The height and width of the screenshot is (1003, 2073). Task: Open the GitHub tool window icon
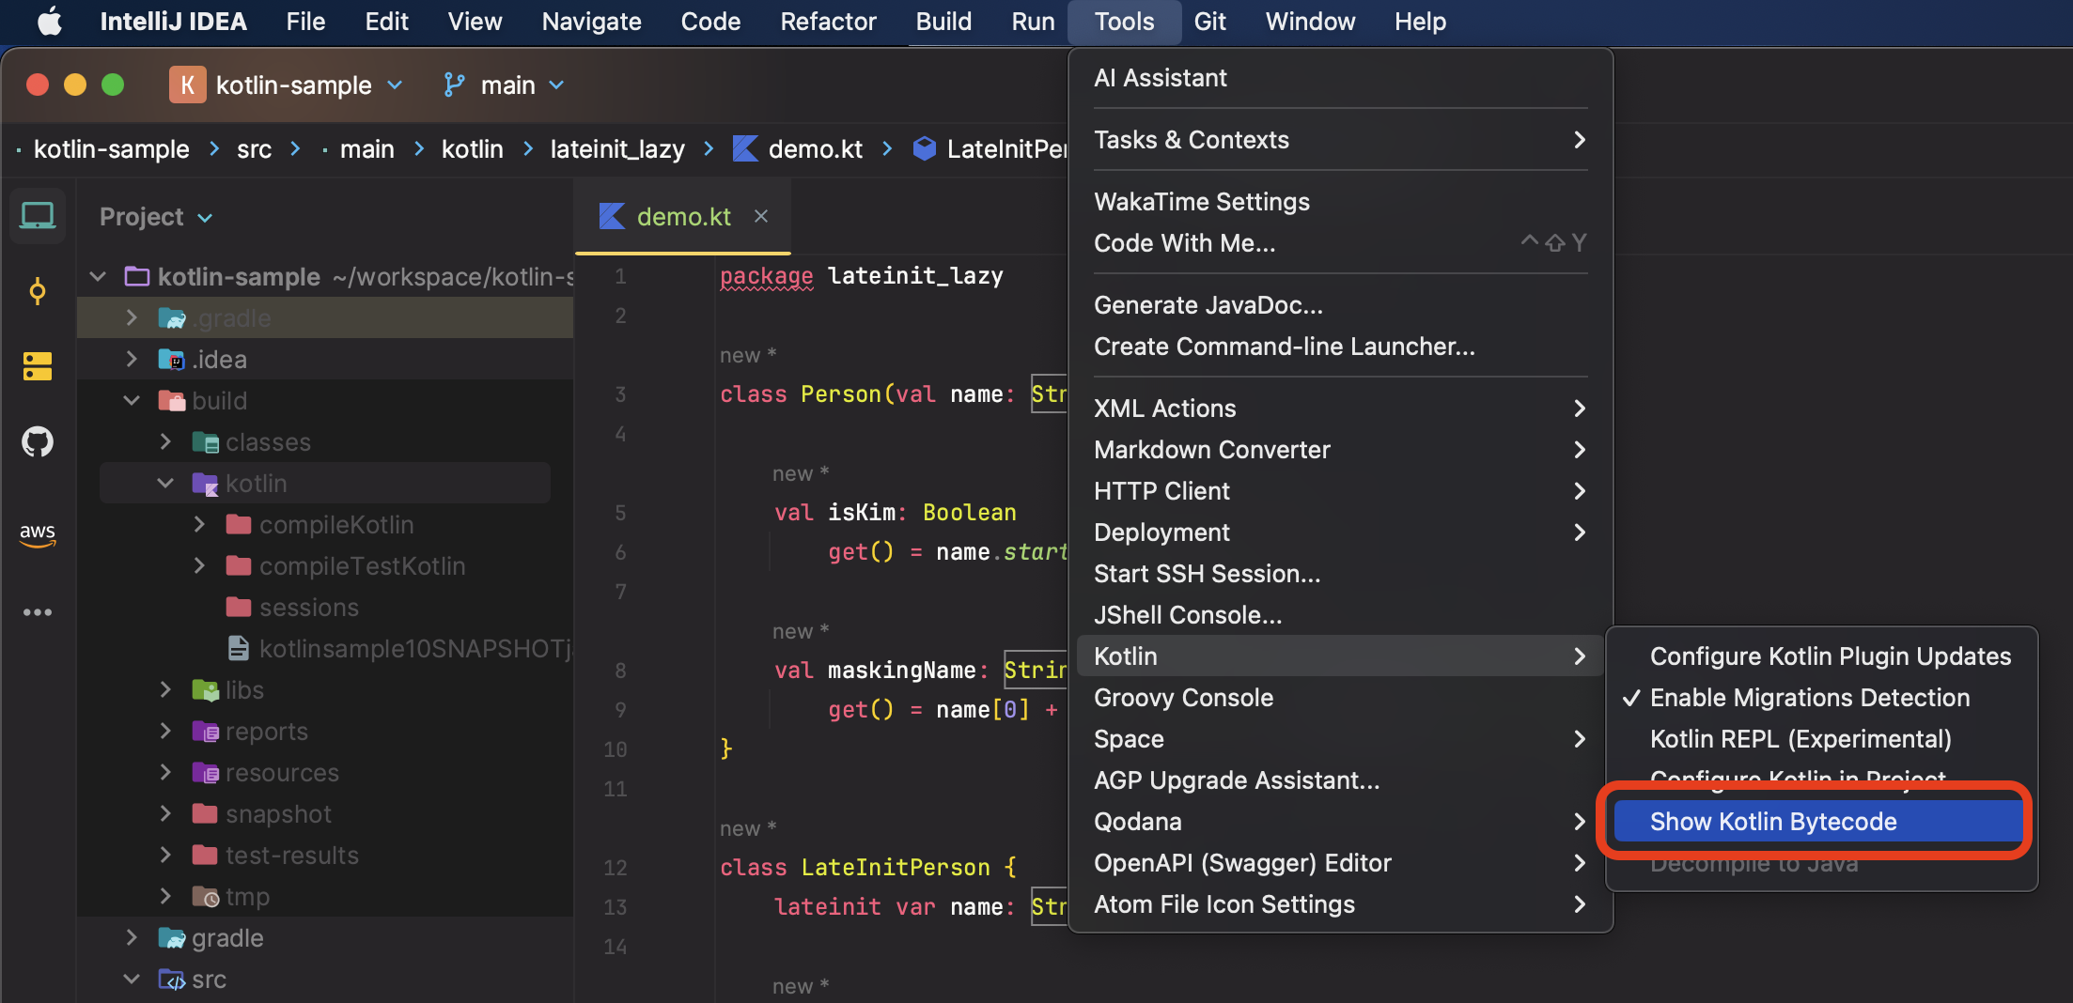[38, 441]
